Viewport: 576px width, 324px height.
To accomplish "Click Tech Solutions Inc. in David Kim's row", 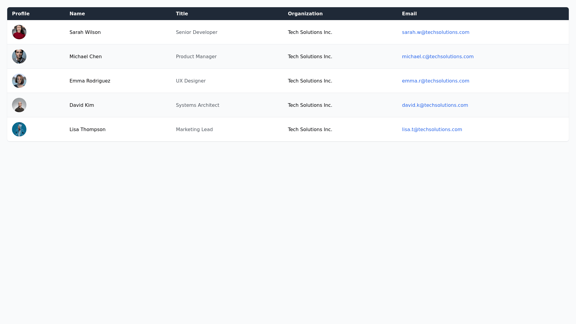I will pyautogui.click(x=310, y=105).
